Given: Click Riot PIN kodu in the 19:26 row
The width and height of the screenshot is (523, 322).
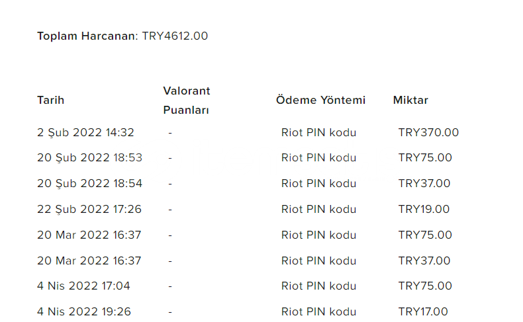Looking at the screenshot, I should 319,311.
